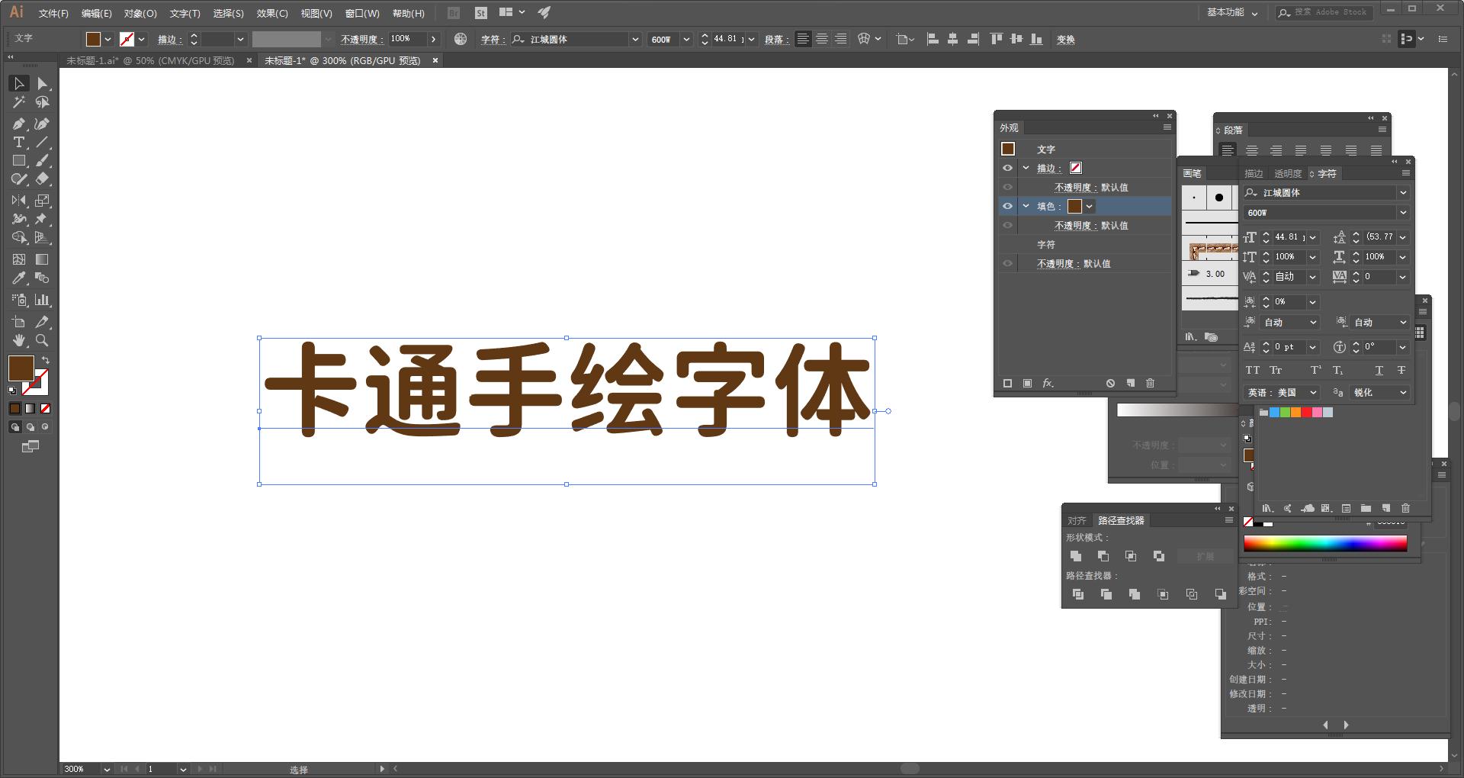Click the trash icon in the Appearance panel
Screen dimensions: 1464x778
coord(1150,384)
